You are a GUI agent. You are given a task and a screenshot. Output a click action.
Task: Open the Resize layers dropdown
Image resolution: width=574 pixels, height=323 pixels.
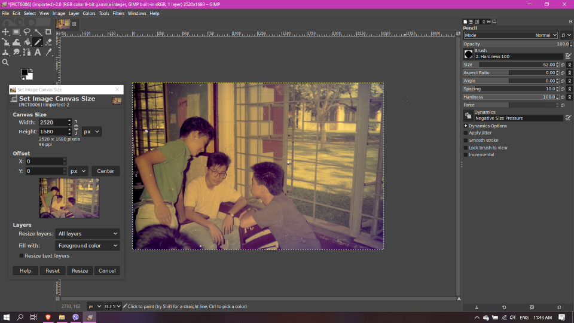point(88,234)
